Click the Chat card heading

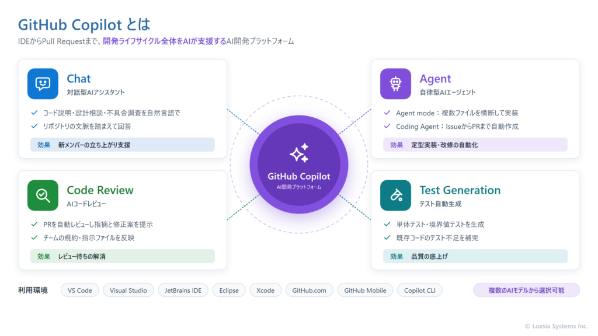click(x=79, y=79)
